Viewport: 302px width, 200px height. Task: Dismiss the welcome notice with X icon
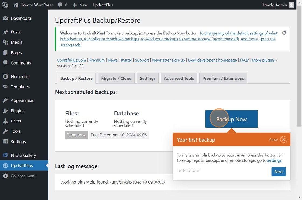(x=284, y=33)
